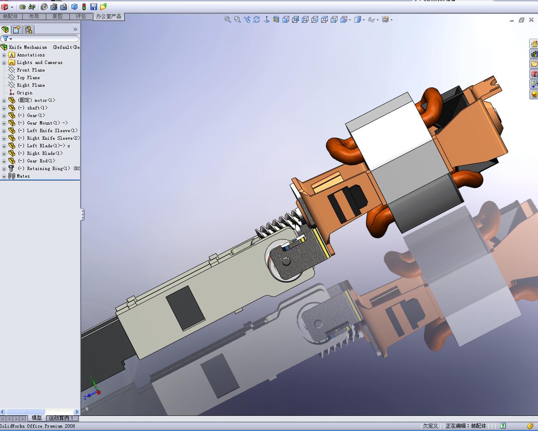Open the SolidWorks logo menu

pyautogui.click(x=5, y=7)
